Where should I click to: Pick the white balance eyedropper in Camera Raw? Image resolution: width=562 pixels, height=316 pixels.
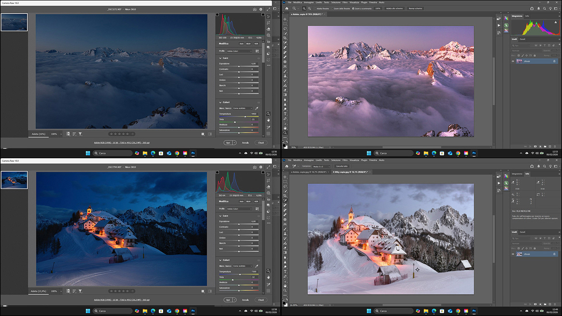256,108
